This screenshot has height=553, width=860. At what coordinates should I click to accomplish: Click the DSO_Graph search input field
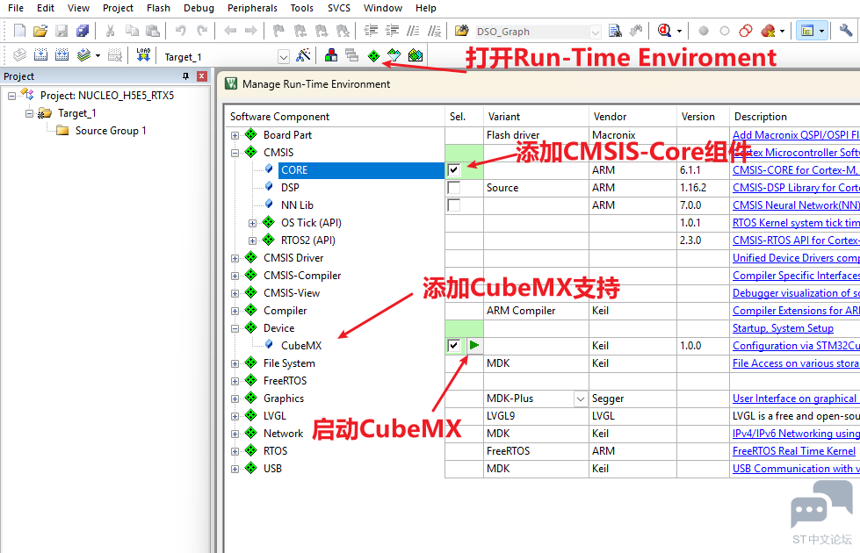[x=531, y=32]
